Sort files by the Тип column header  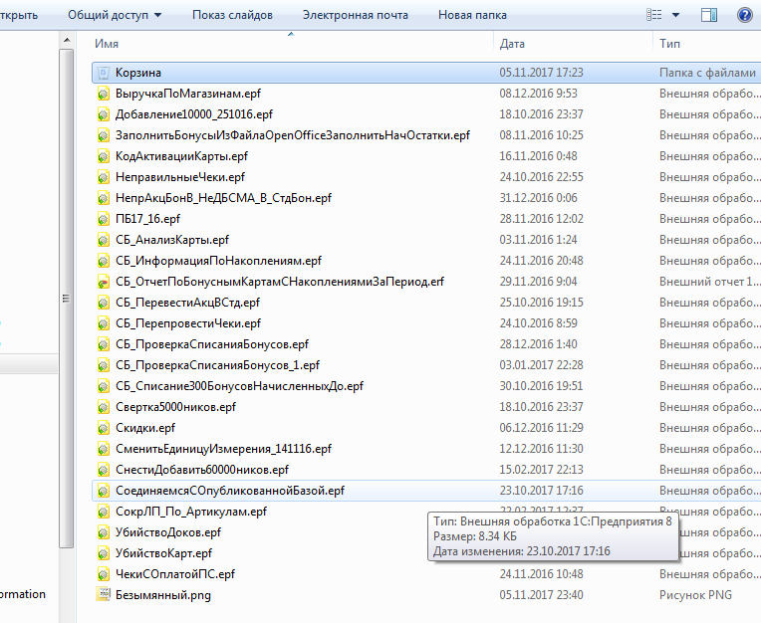(x=669, y=44)
